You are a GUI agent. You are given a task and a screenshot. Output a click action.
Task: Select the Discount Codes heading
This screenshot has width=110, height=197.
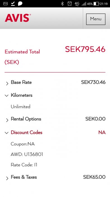click(27, 133)
